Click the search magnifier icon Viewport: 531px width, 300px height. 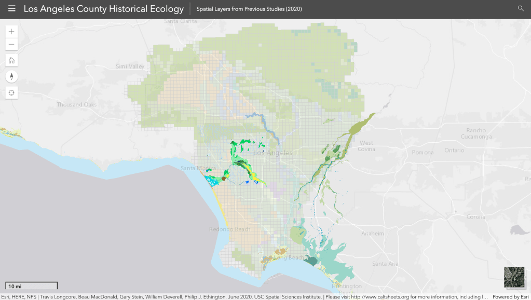tap(521, 9)
